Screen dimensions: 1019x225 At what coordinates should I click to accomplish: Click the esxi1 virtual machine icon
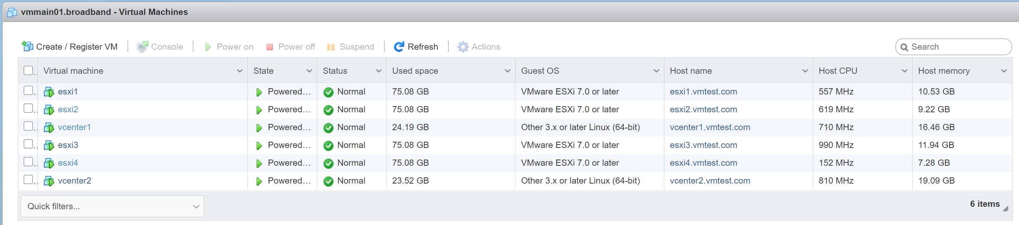click(x=49, y=92)
